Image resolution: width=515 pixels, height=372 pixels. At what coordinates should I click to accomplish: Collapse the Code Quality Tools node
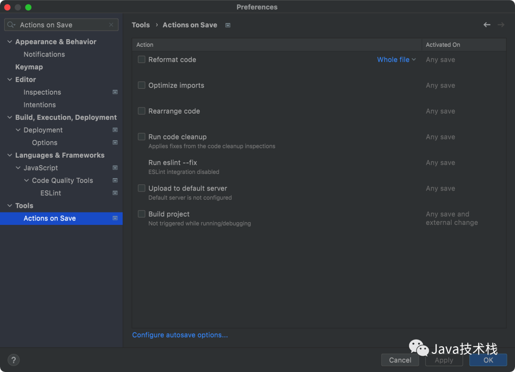26,180
